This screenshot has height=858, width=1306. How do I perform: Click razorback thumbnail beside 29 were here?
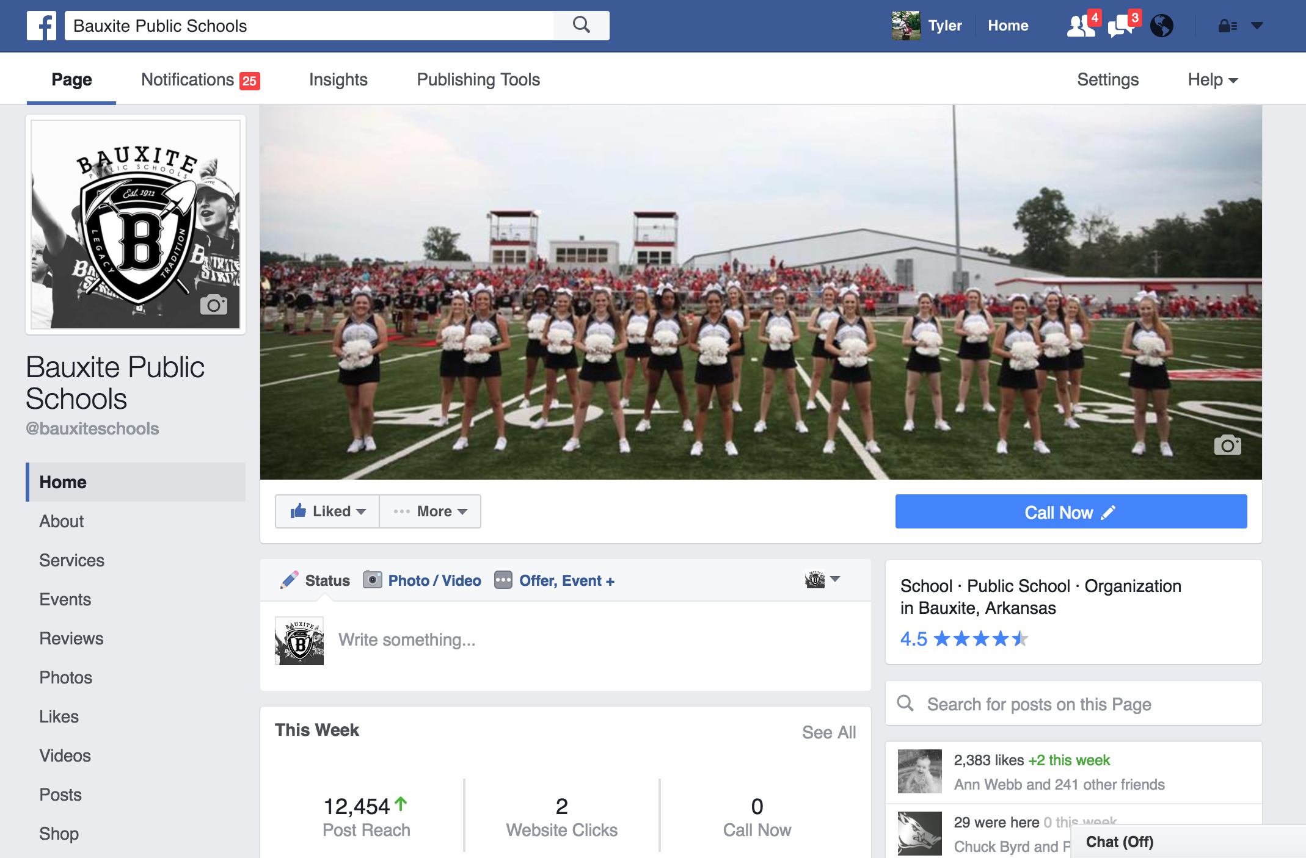(x=919, y=834)
